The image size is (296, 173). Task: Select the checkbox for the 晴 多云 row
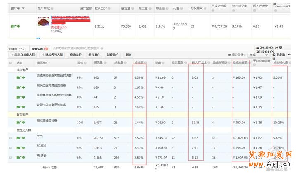[10, 157]
